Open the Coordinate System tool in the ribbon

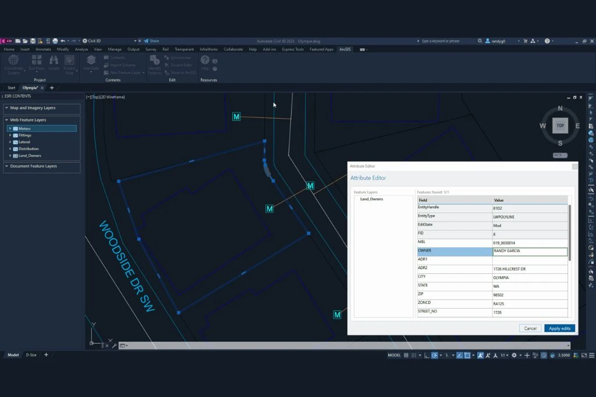[14, 64]
